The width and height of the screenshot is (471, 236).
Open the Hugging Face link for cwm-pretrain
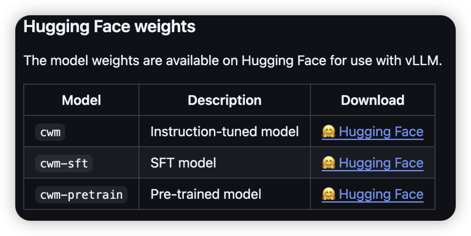[x=381, y=194]
